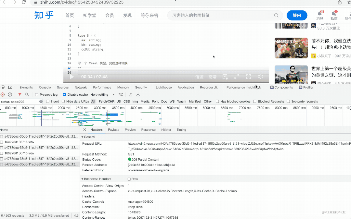Open the Superman video thumbnail in sidebar
351x219 pixels.
point(291,75)
